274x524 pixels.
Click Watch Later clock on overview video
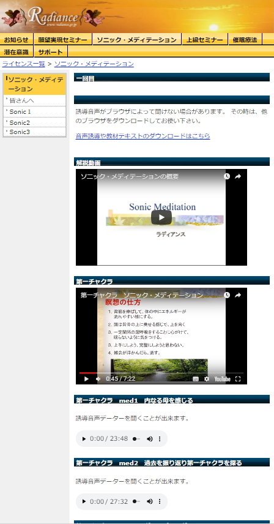[x=227, y=176]
